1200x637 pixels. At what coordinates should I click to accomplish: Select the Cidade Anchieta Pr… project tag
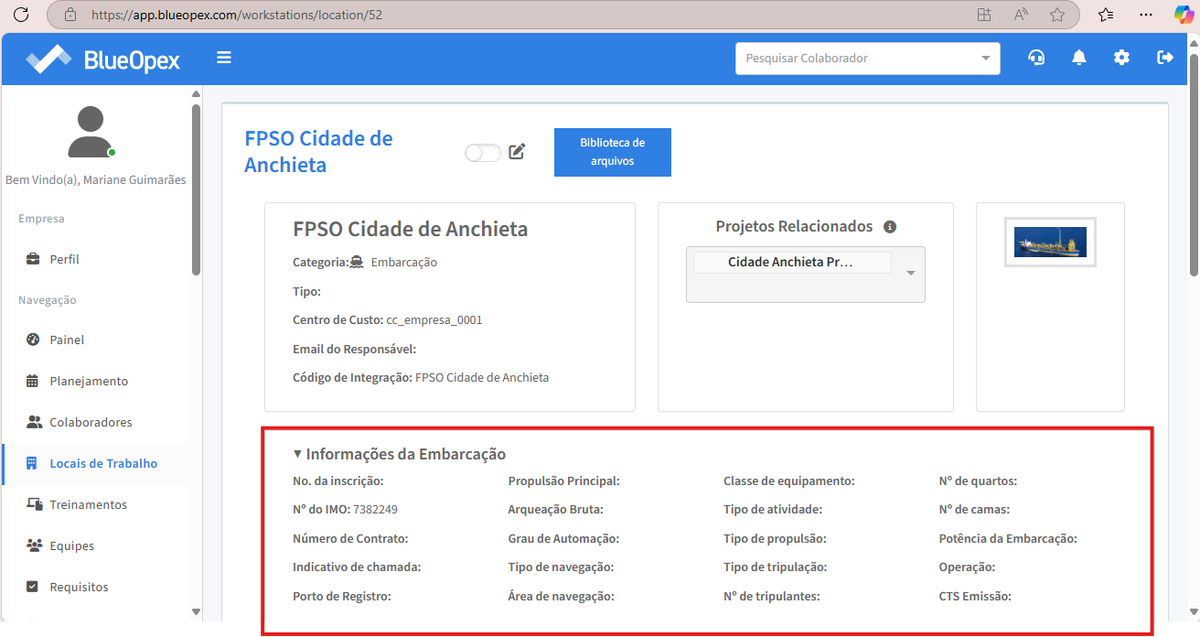coord(792,262)
